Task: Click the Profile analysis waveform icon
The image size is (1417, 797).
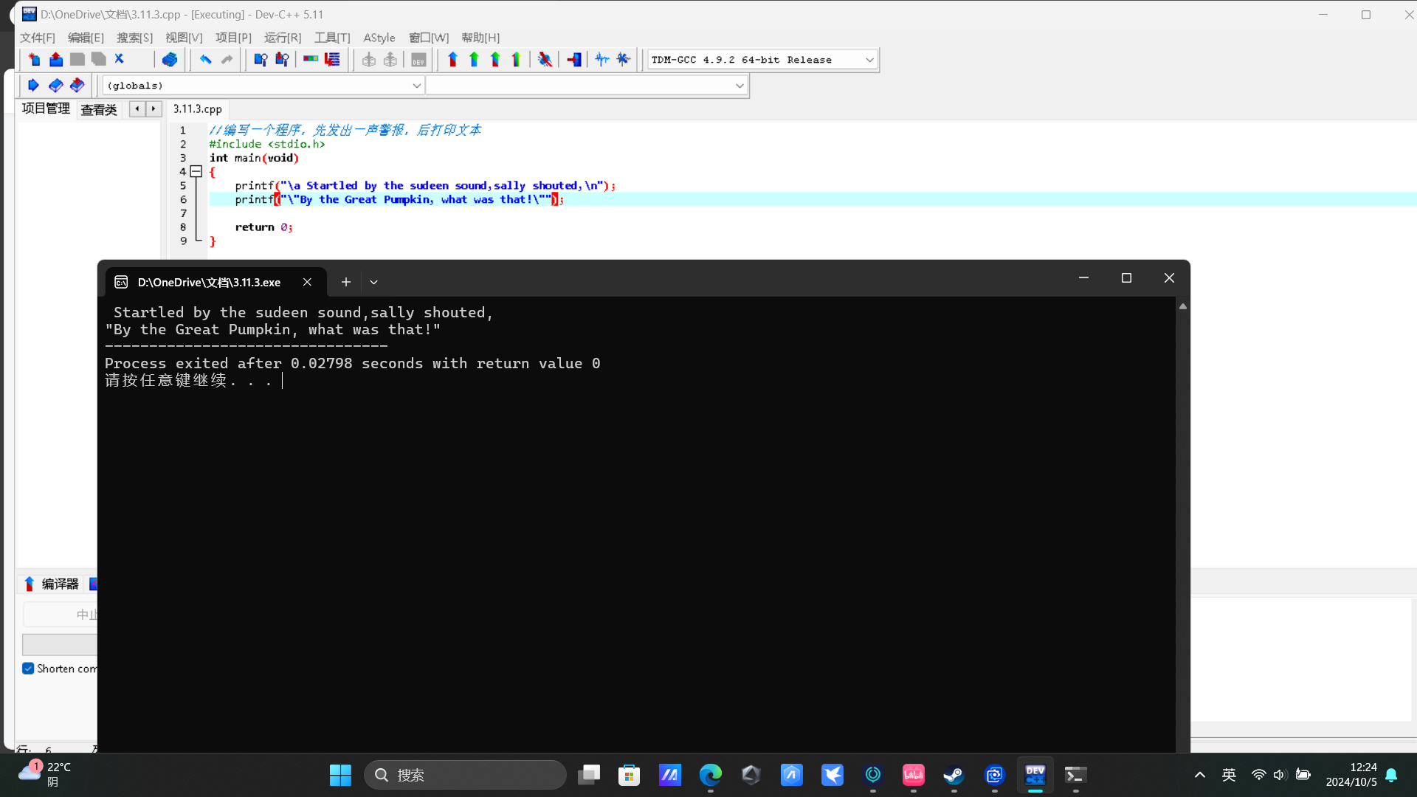Action: click(602, 60)
